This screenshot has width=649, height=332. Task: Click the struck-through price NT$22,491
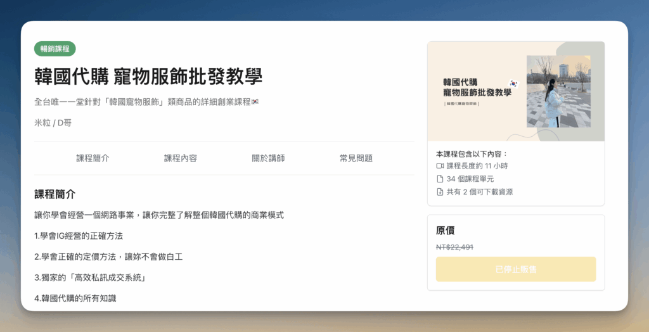point(454,247)
